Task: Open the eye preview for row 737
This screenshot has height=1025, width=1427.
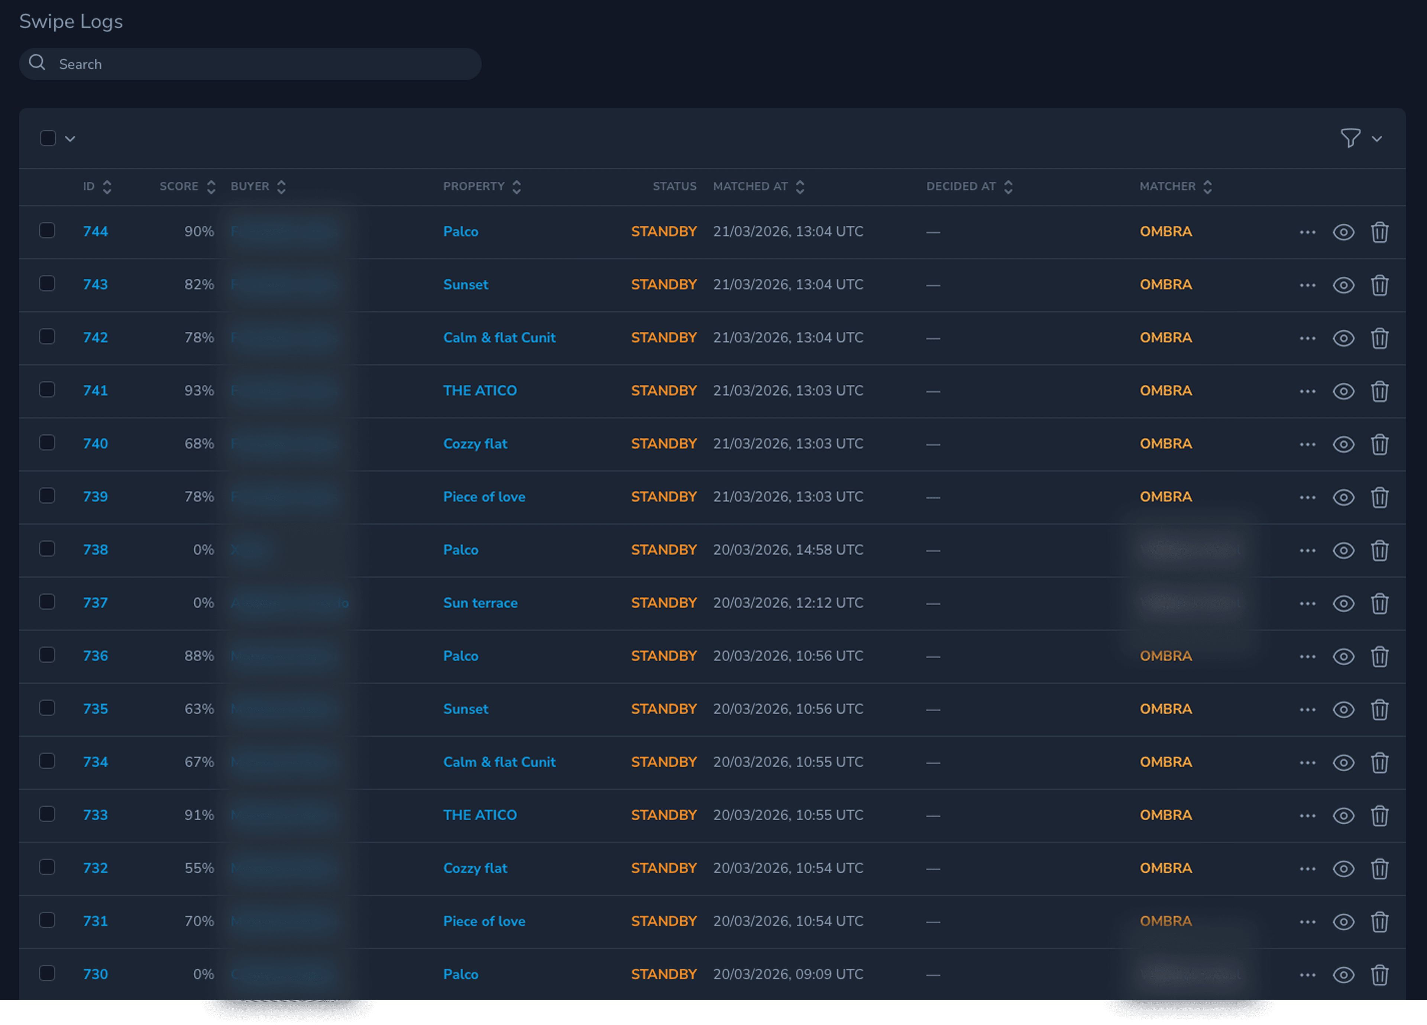Action: coord(1343,603)
